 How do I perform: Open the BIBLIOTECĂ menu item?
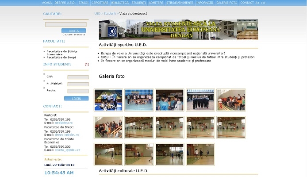[x=120, y=3]
